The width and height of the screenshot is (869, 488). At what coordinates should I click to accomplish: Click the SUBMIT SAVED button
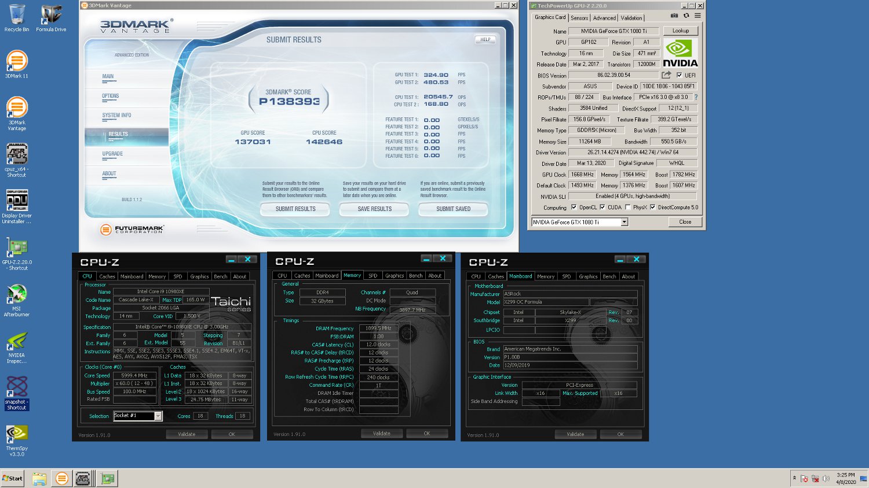(x=453, y=209)
